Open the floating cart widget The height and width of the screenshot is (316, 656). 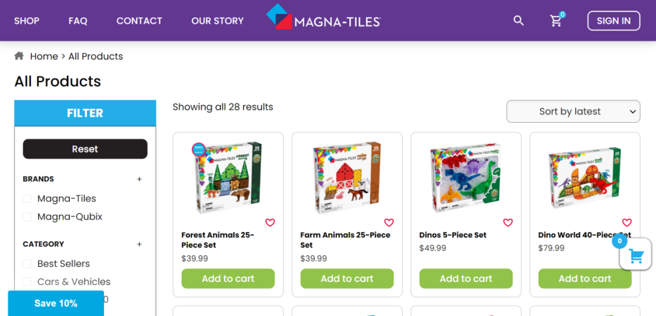click(x=635, y=256)
